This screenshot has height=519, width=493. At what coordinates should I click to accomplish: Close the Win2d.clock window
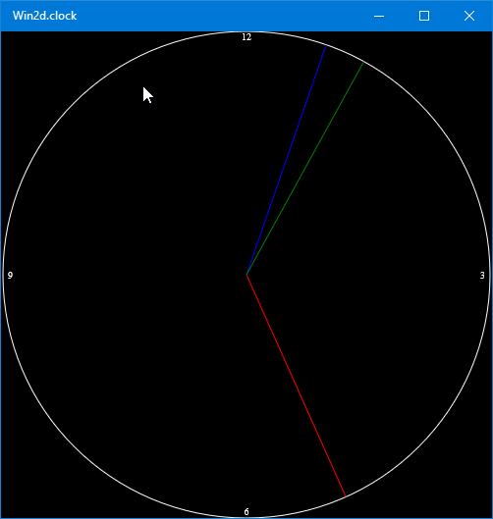tap(469, 16)
